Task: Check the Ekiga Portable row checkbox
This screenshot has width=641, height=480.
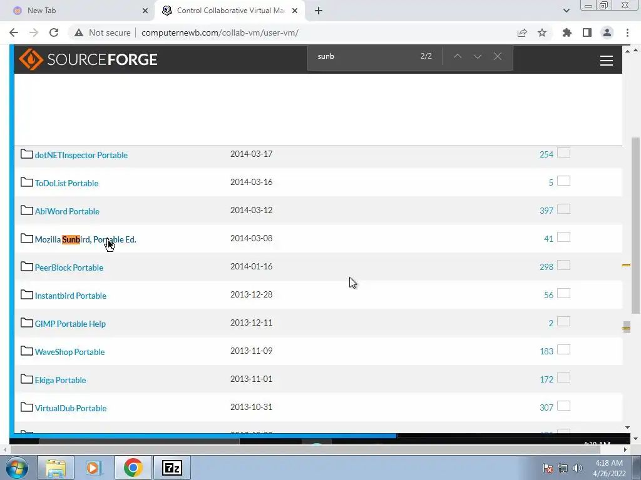Action: (564, 378)
